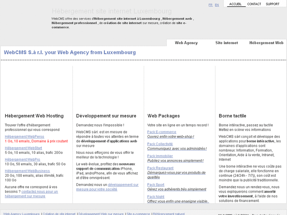Click text '5 Go, 10 emails, 10 alias, trafic 20Go'
The width and height of the screenshot is (287, 215).
pos(34,152)
